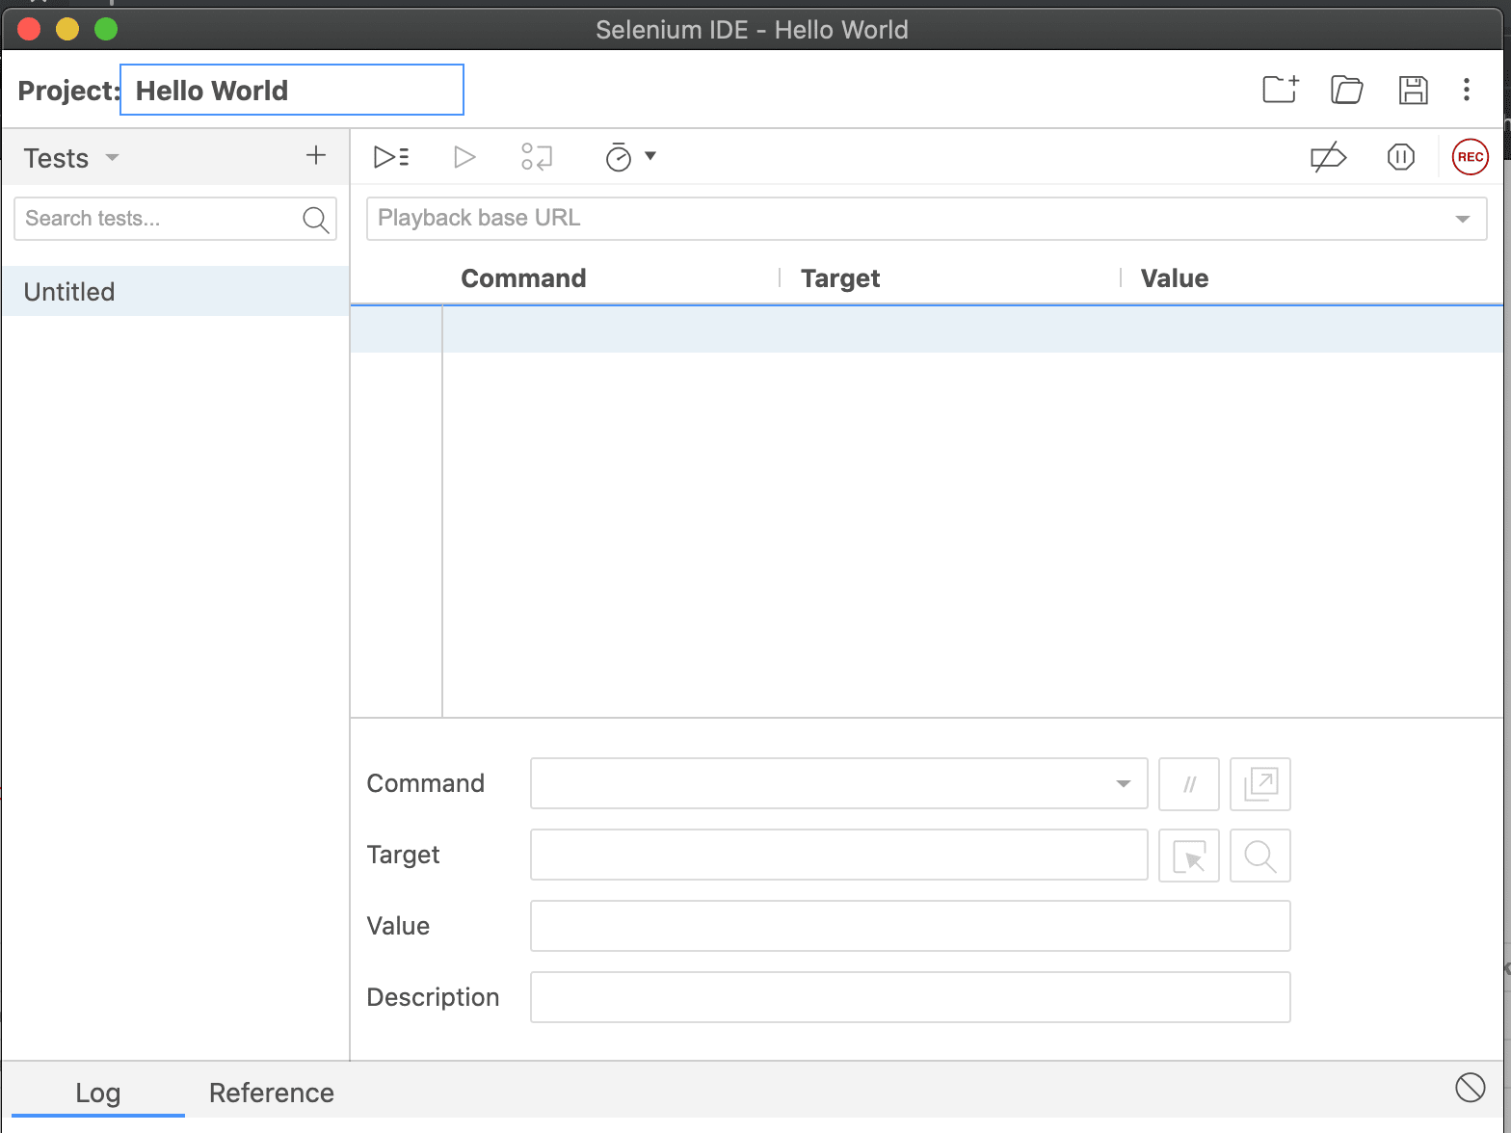1511x1133 pixels.
Task: Click the Value input field
Action: tap(910, 926)
